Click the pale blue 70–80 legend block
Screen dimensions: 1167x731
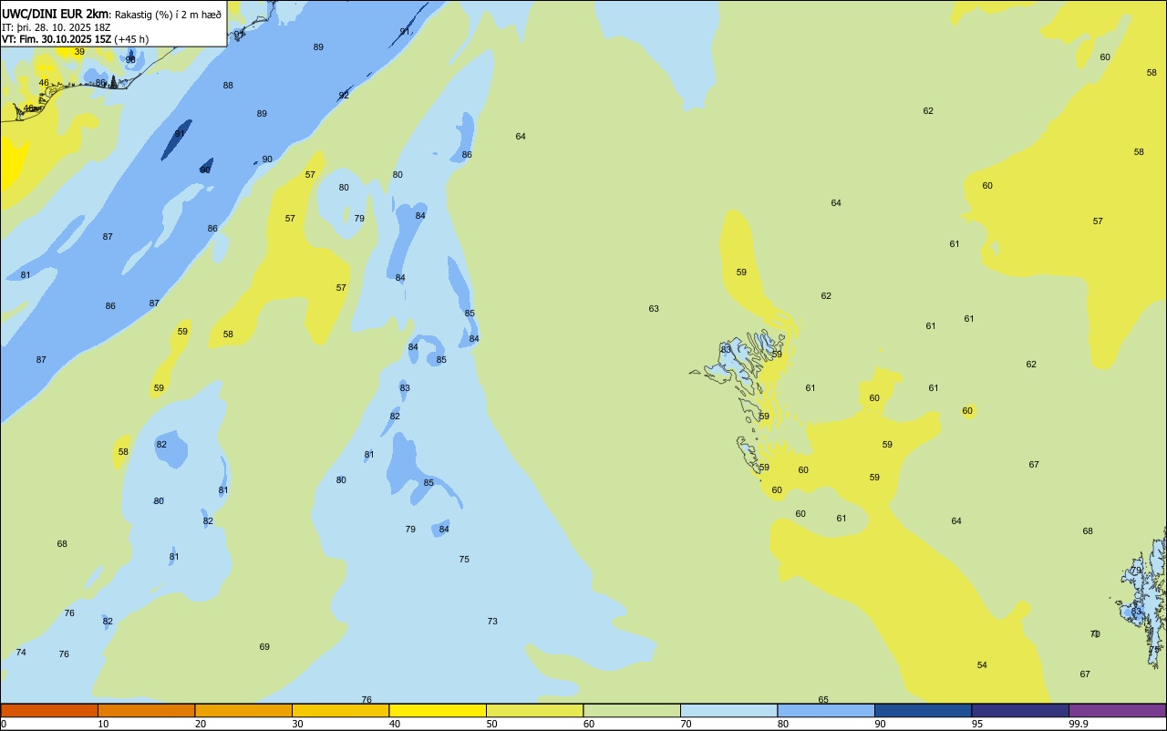click(x=728, y=710)
